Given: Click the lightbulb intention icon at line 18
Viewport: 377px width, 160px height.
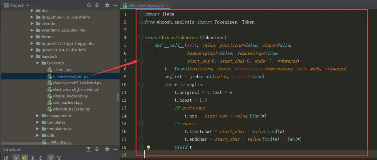Looking at the screenshot, I should click(148, 148).
